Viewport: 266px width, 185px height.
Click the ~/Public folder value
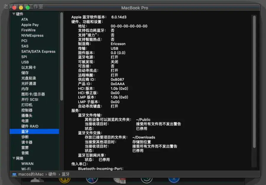(143, 120)
